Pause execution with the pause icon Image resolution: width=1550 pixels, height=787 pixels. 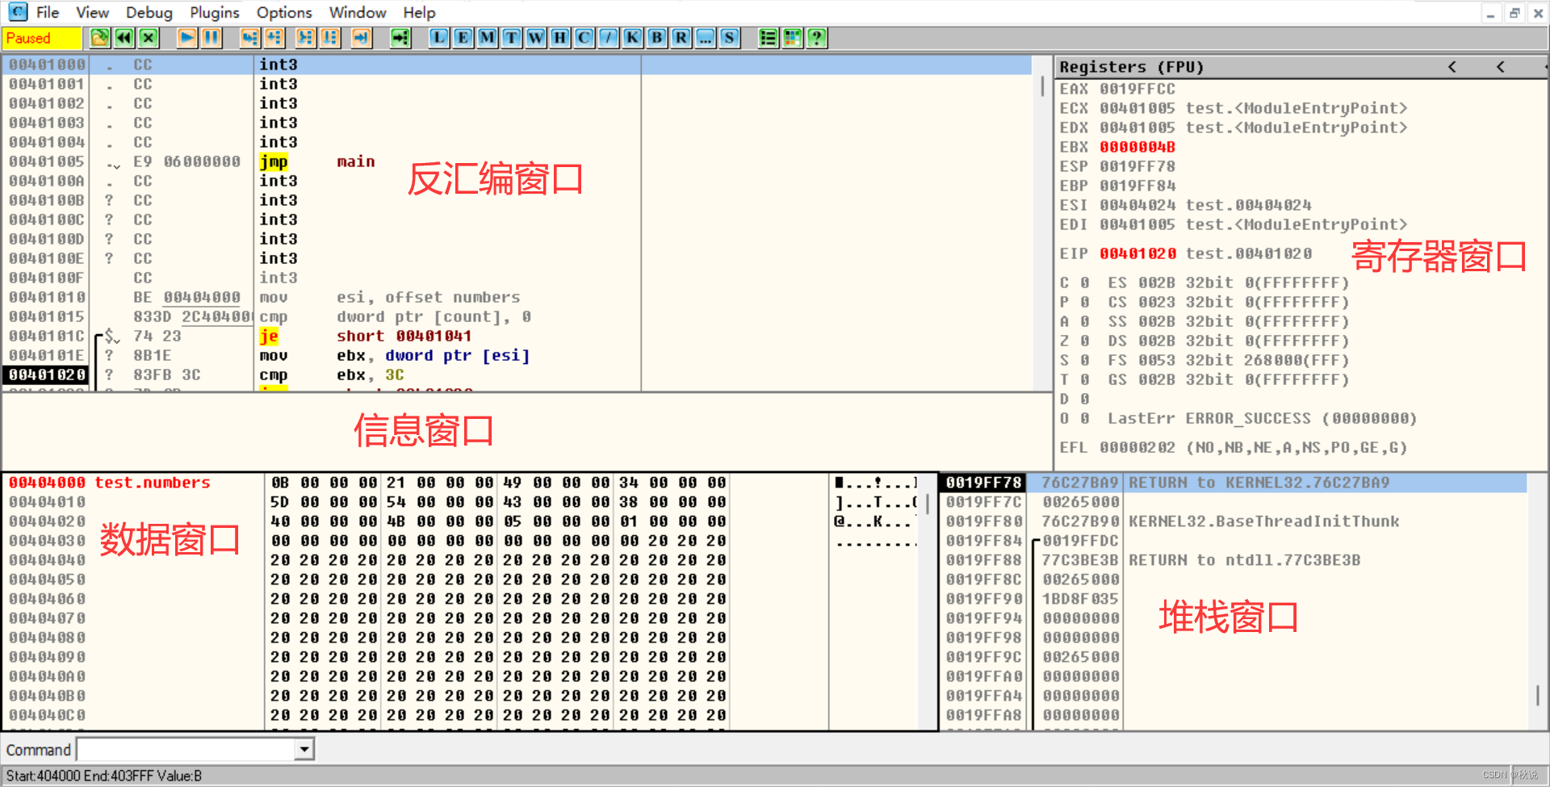212,38
